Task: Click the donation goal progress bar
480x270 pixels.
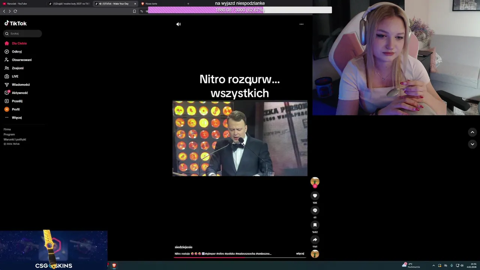Action: (240, 10)
